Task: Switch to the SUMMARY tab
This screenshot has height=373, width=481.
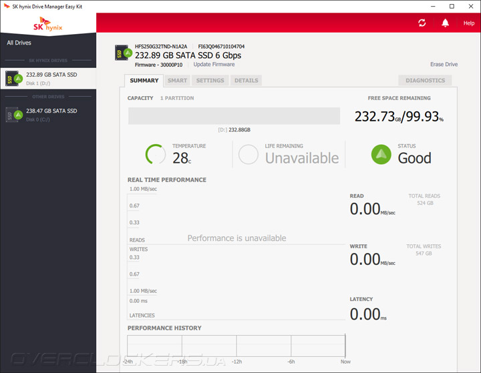Action: [x=144, y=81]
